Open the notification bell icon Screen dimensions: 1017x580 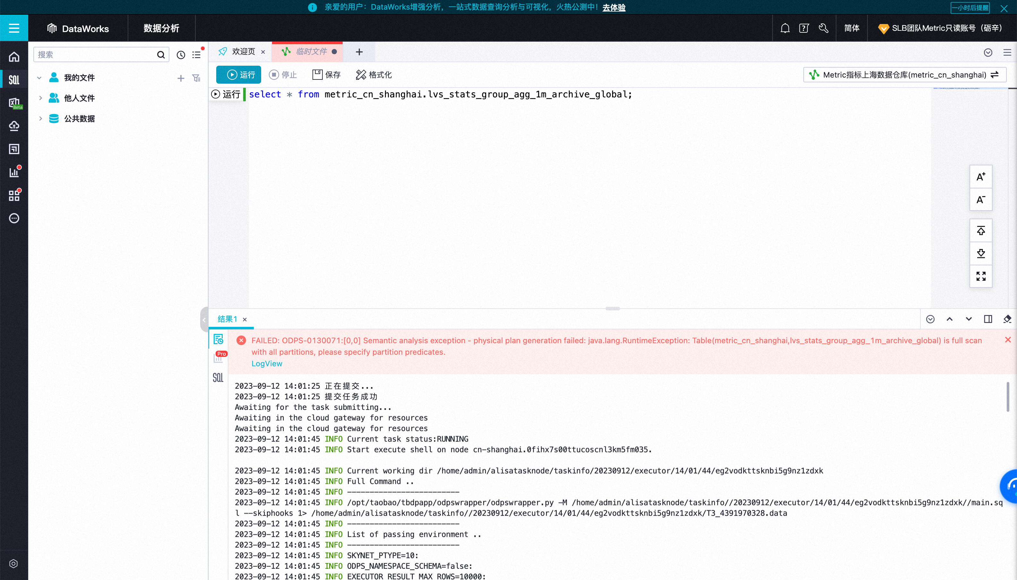pos(785,28)
